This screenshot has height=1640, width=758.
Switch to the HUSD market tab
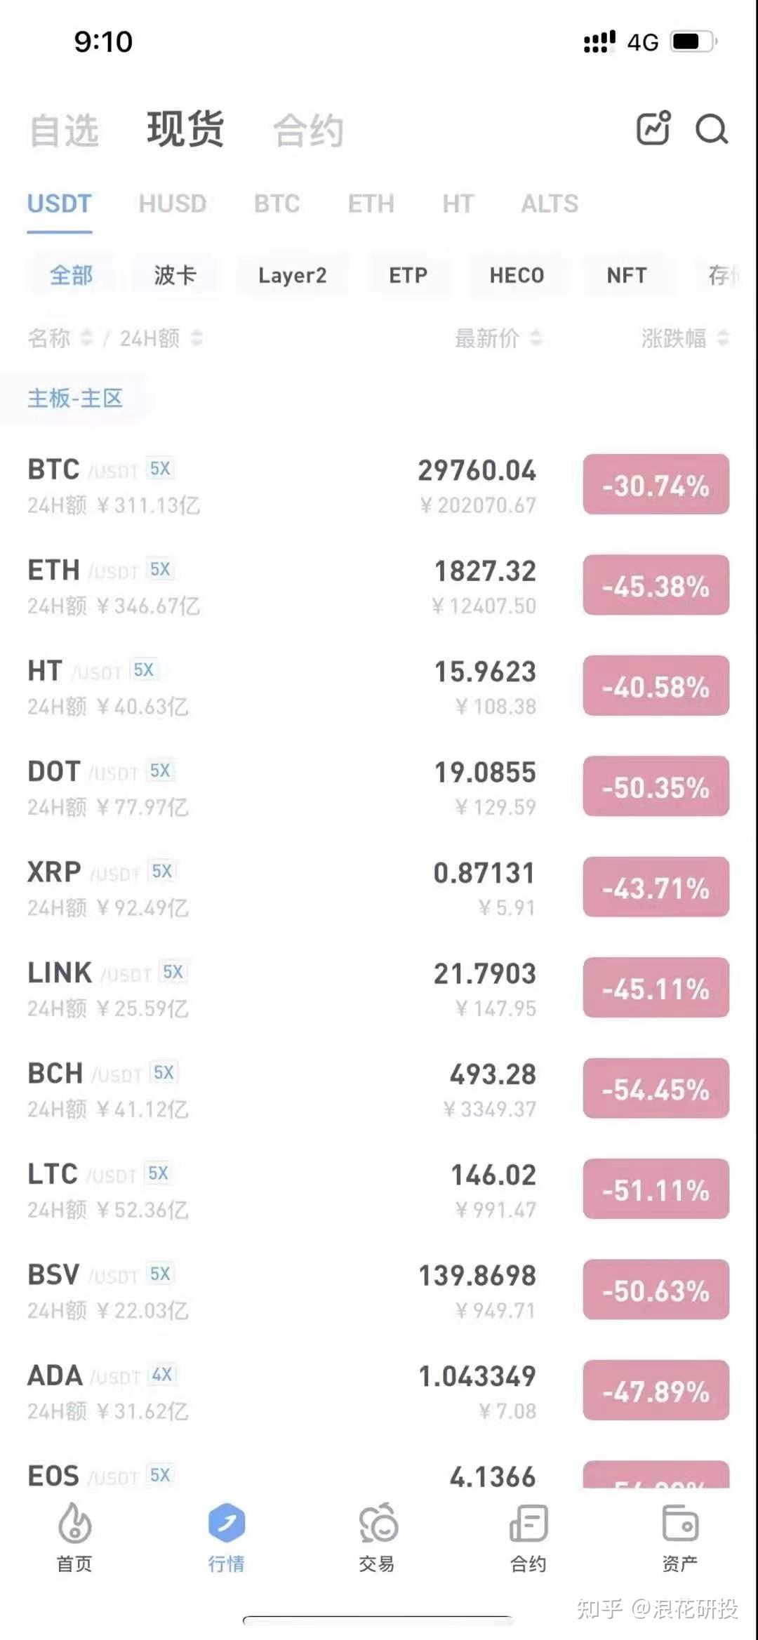tap(172, 204)
